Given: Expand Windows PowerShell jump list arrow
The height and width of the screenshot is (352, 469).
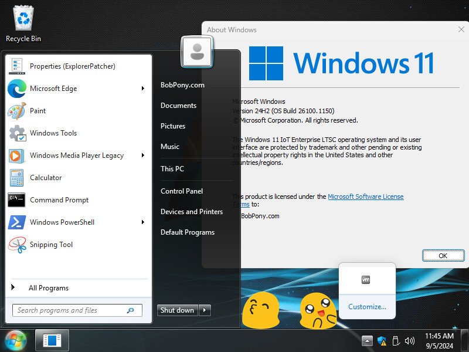Looking at the screenshot, I should click(x=143, y=222).
